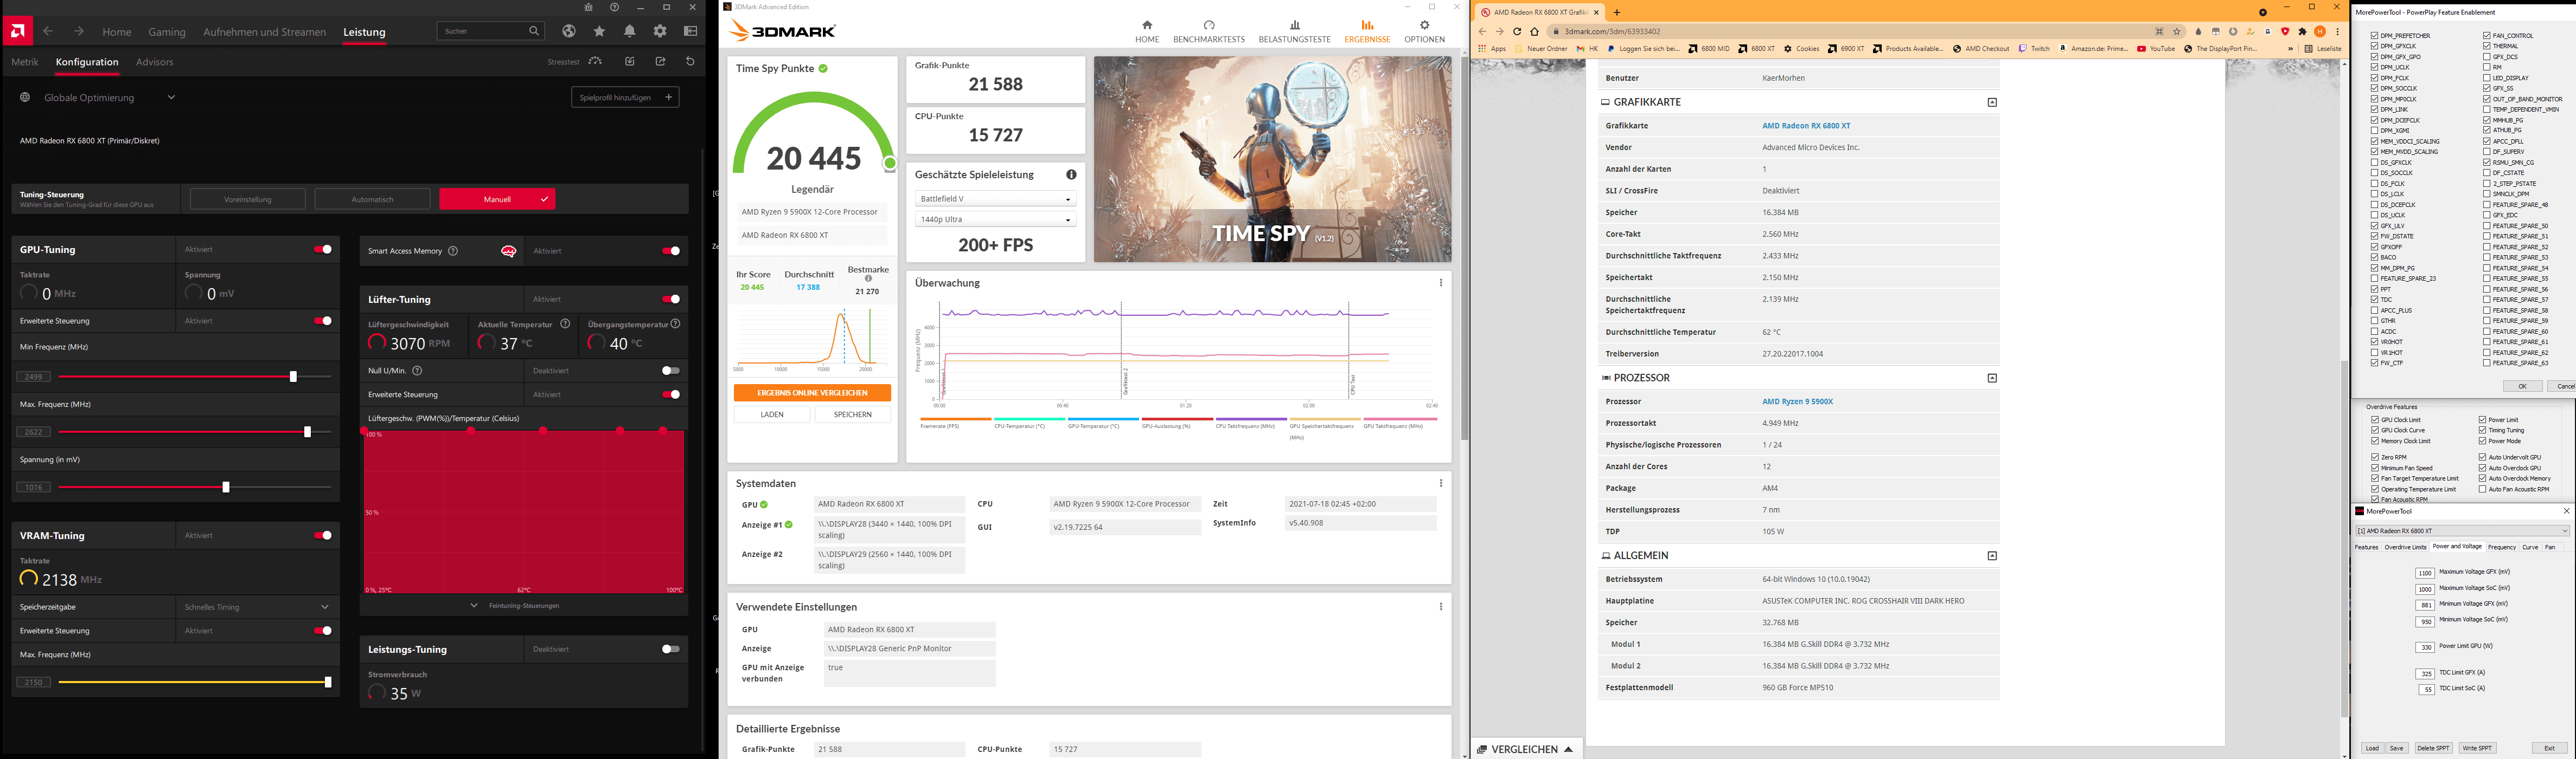Click Ergebnis online vergleichen button
The width and height of the screenshot is (2576, 759).
click(812, 392)
